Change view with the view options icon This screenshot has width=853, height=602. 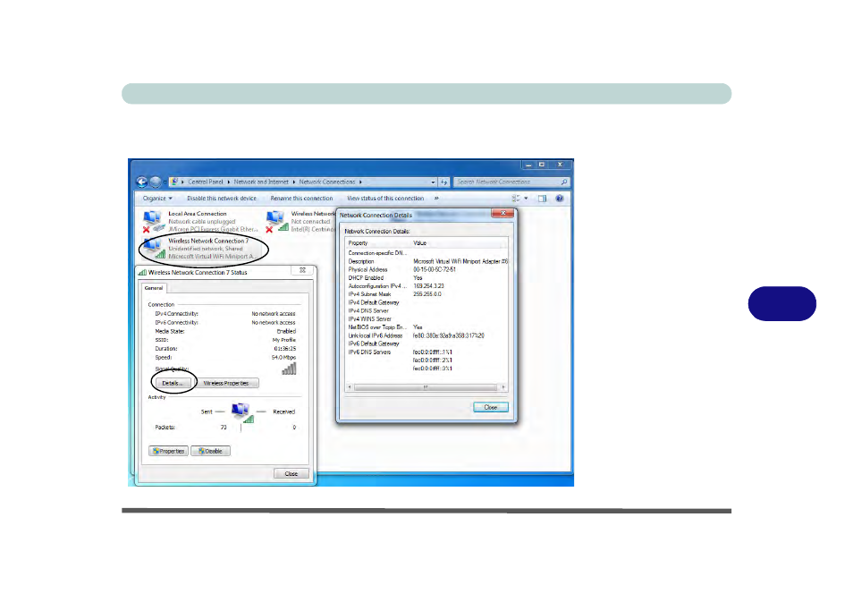[x=516, y=199]
